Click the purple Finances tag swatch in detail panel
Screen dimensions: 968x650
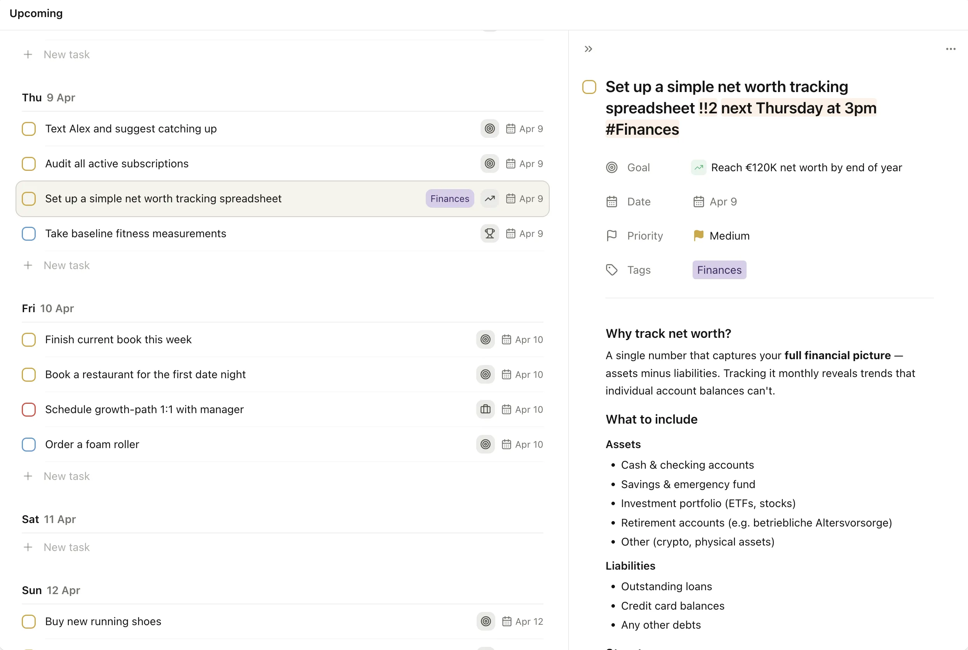coord(719,270)
